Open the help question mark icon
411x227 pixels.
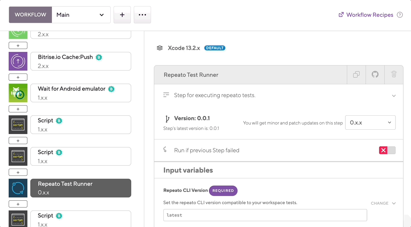[400, 15]
